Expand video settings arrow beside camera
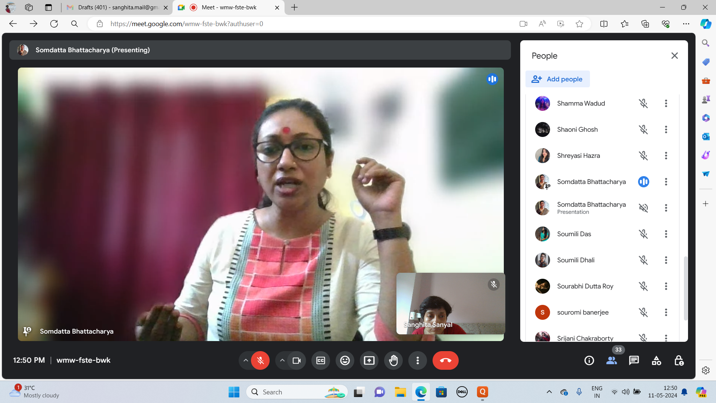 [282, 360]
